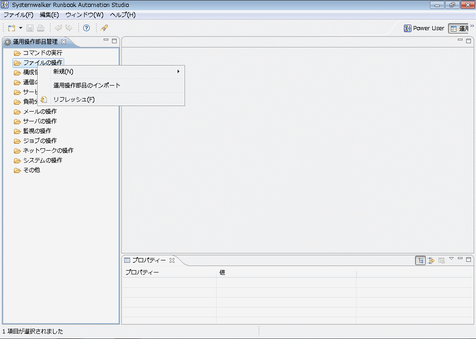
Task: Restore down the application window
Action: click(x=452, y=5)
